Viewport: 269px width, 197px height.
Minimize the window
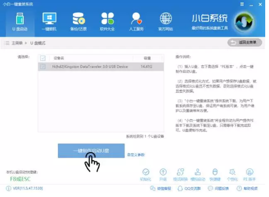click(x=251, y=4)
